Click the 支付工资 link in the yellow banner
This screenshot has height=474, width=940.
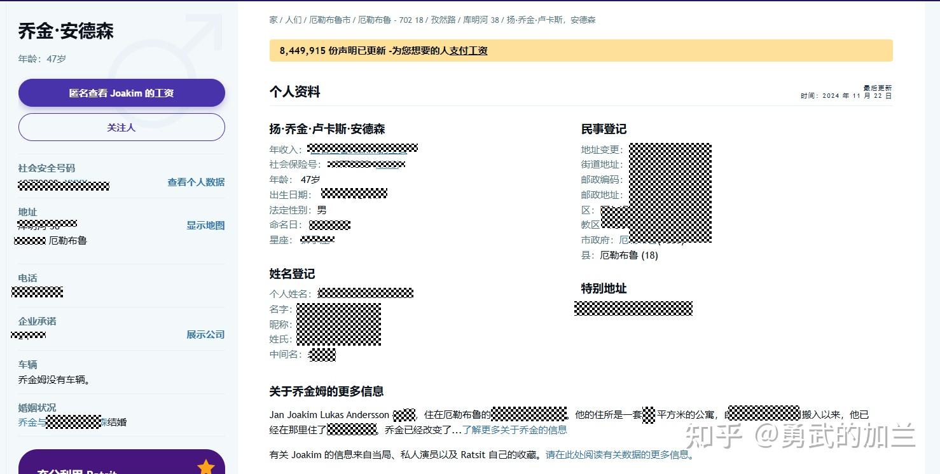pos(467,51)
